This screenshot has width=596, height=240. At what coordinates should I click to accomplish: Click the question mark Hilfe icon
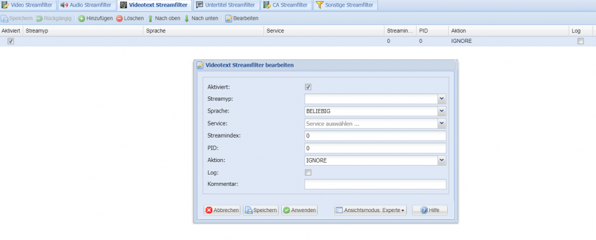[x=424, y=210]
